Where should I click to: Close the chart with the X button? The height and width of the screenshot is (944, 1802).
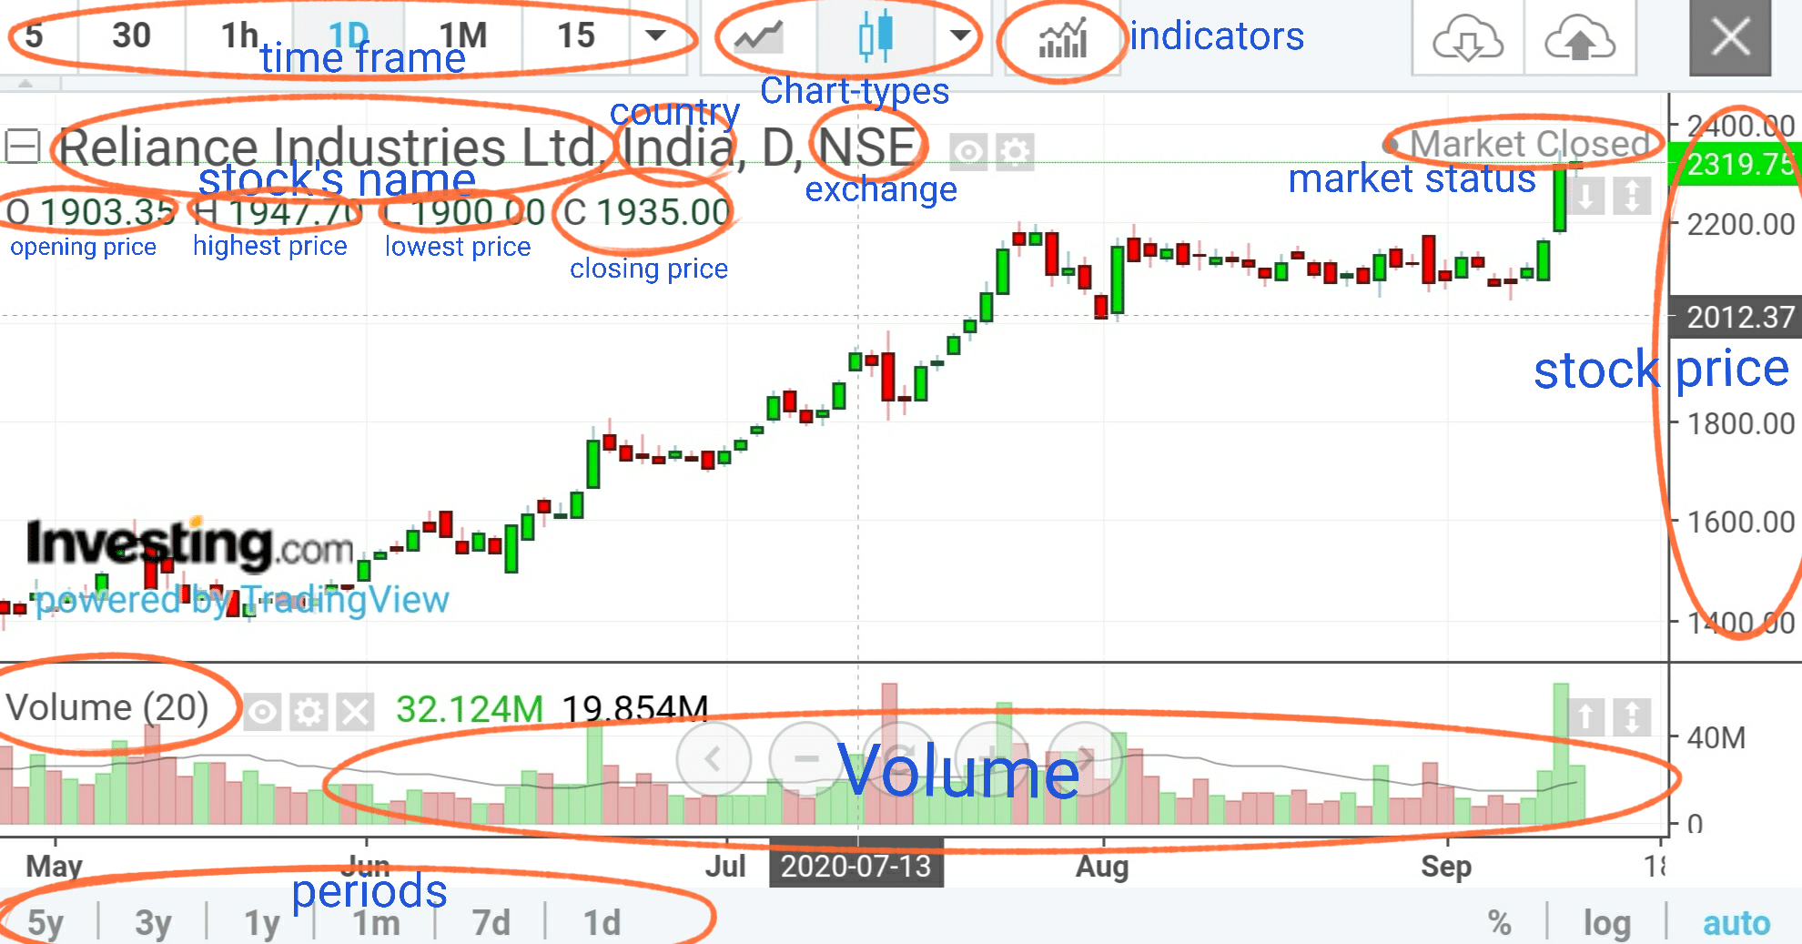pyautogui.click(x=1730, y=38)
